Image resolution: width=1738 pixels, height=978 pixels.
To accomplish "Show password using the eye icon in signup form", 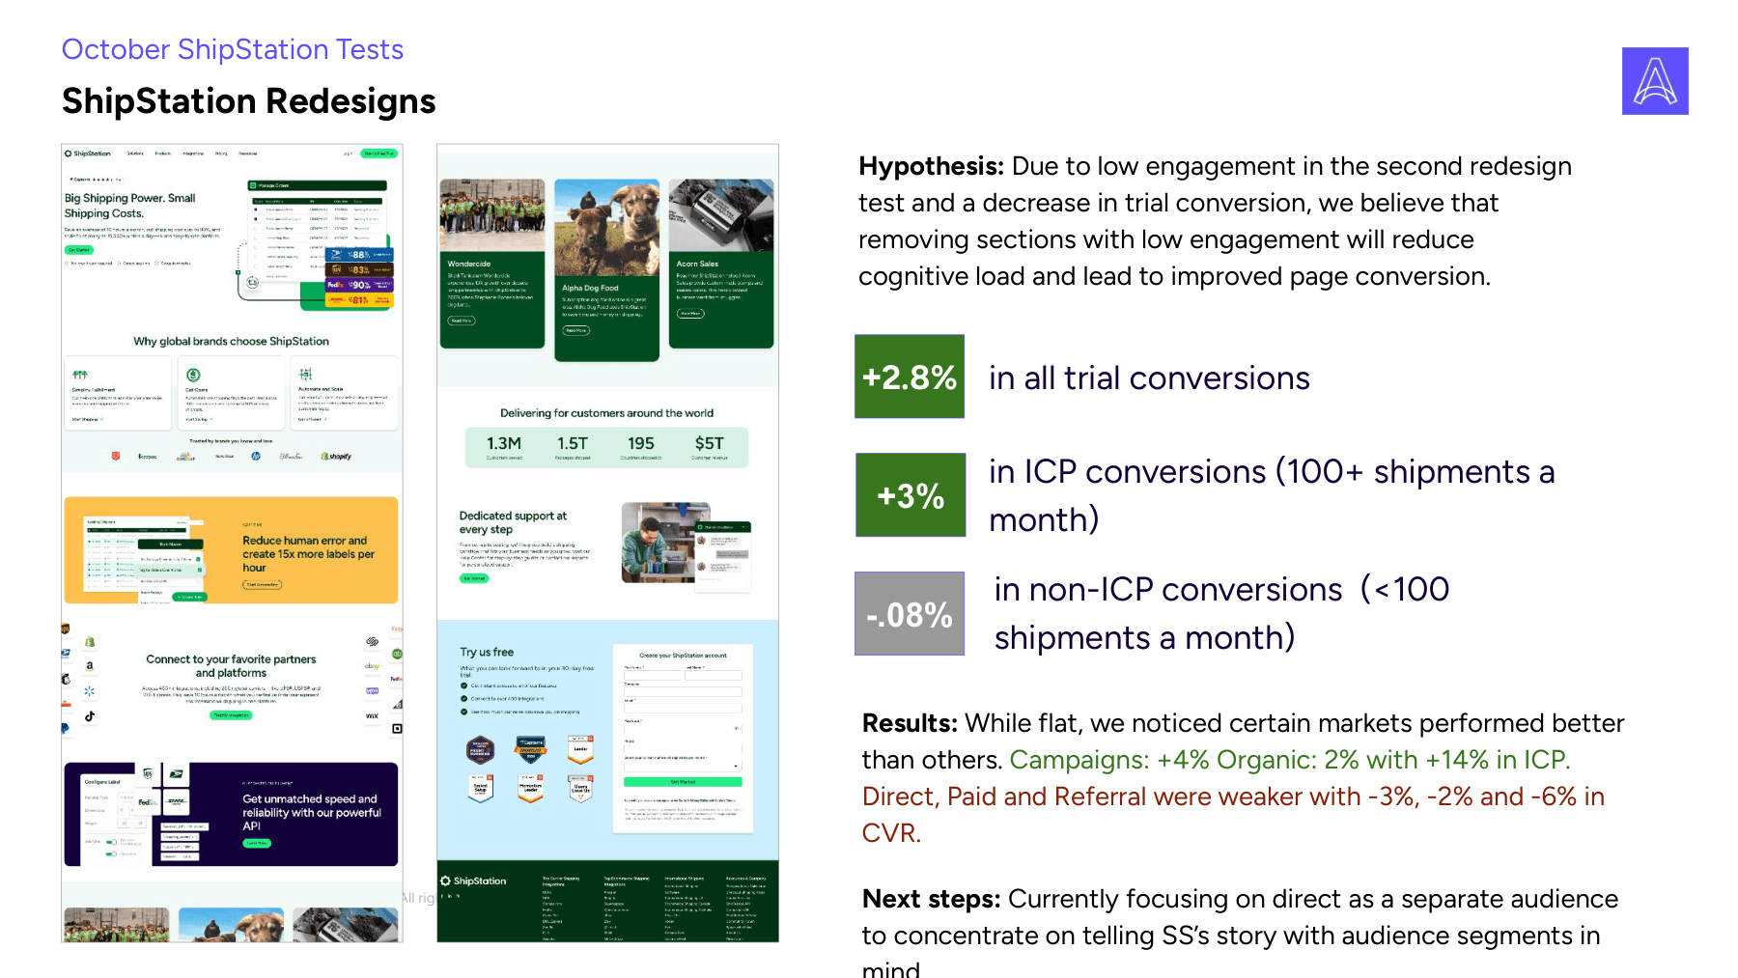I will pos(737,728).
